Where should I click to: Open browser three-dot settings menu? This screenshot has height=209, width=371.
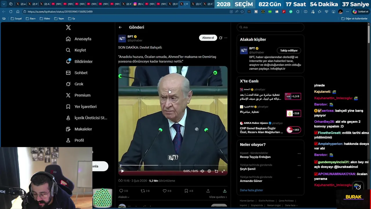(x=347, y=12)
